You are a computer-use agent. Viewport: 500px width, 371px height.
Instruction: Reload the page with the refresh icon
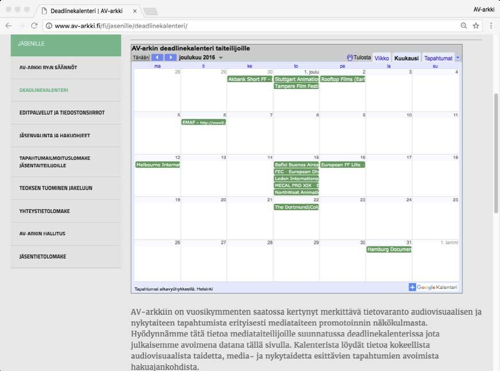(x=34, y=26)
